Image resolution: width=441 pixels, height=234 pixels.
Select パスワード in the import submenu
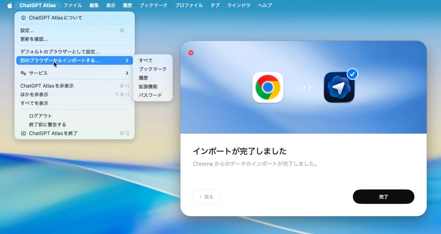150,95
